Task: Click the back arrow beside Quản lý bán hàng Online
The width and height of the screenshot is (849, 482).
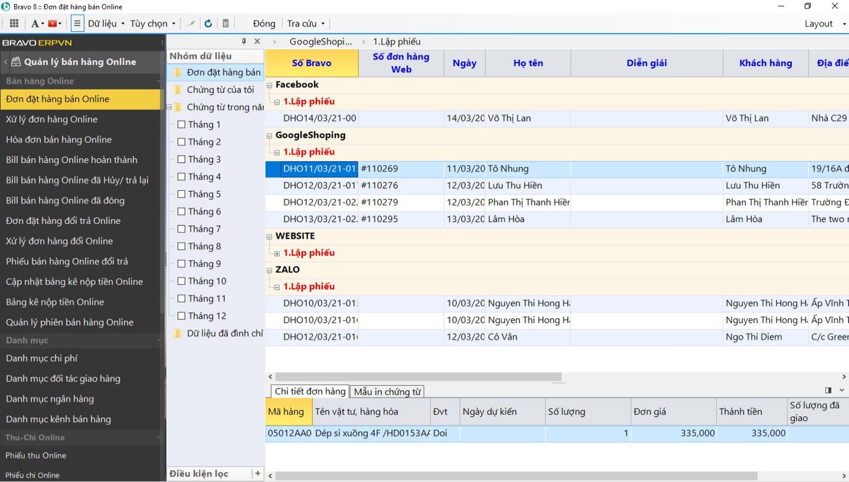Action: [5, 61]
